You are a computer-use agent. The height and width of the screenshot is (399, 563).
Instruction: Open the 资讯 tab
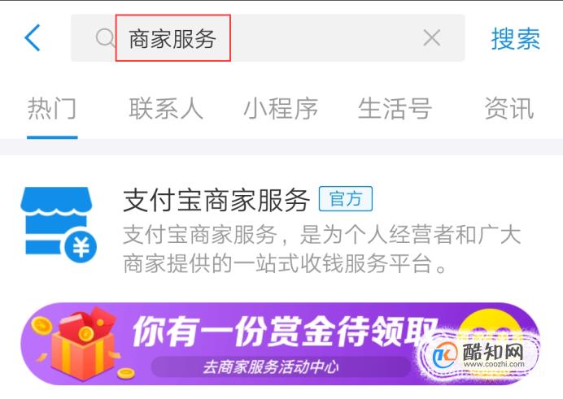click(509, 108)
